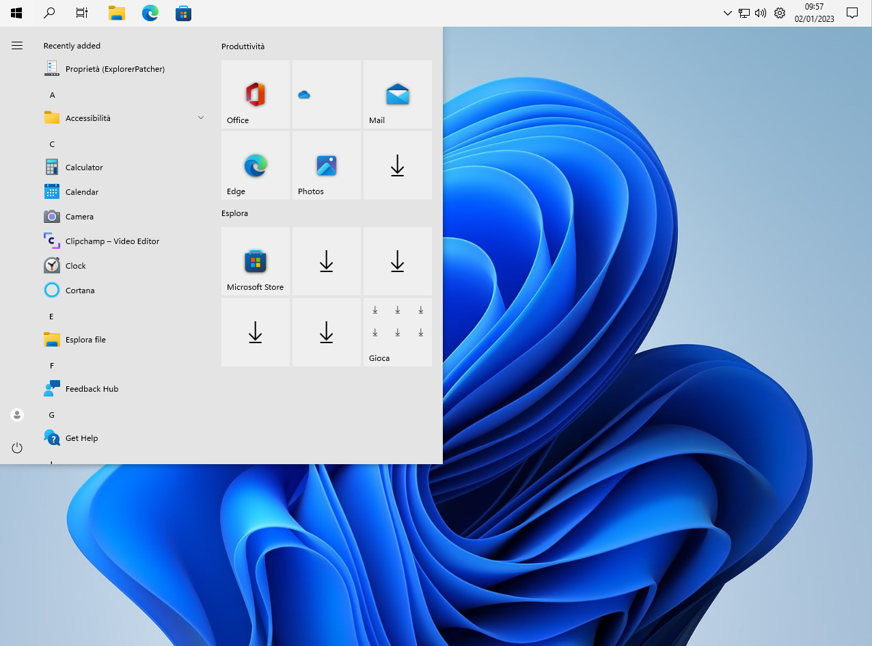Image resolution: width=872 pixels, height=646 pixels.
Task: Select the Esplora tile group title
Action: point(234,213)
